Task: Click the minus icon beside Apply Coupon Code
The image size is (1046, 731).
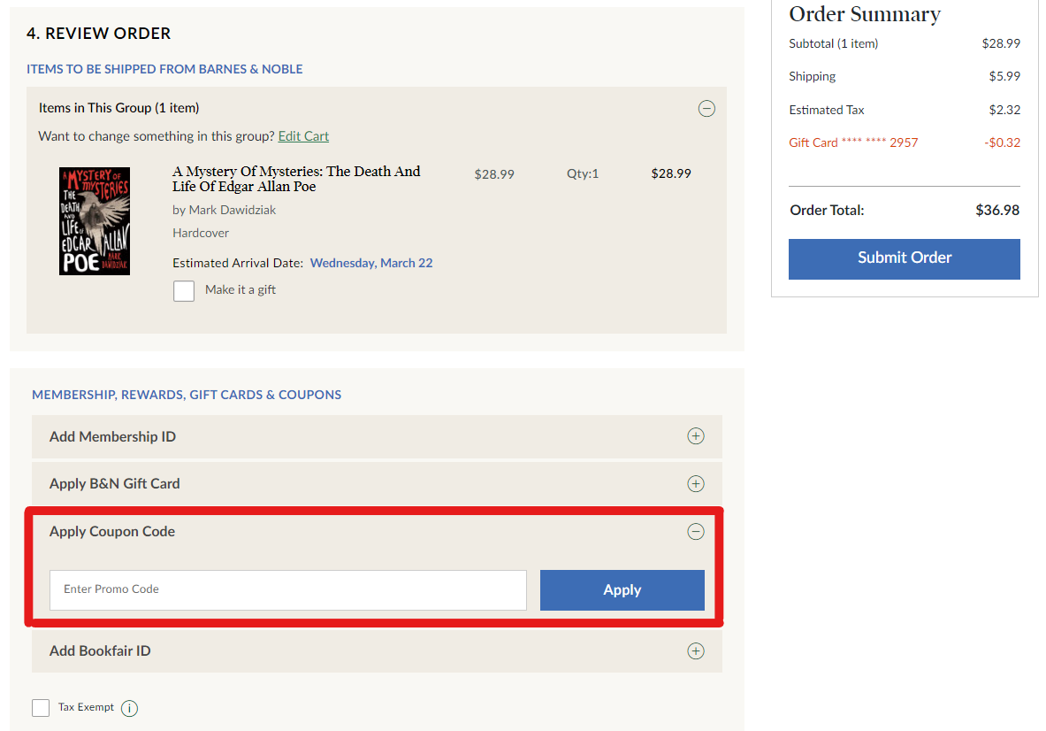Action: pos(696,532)
